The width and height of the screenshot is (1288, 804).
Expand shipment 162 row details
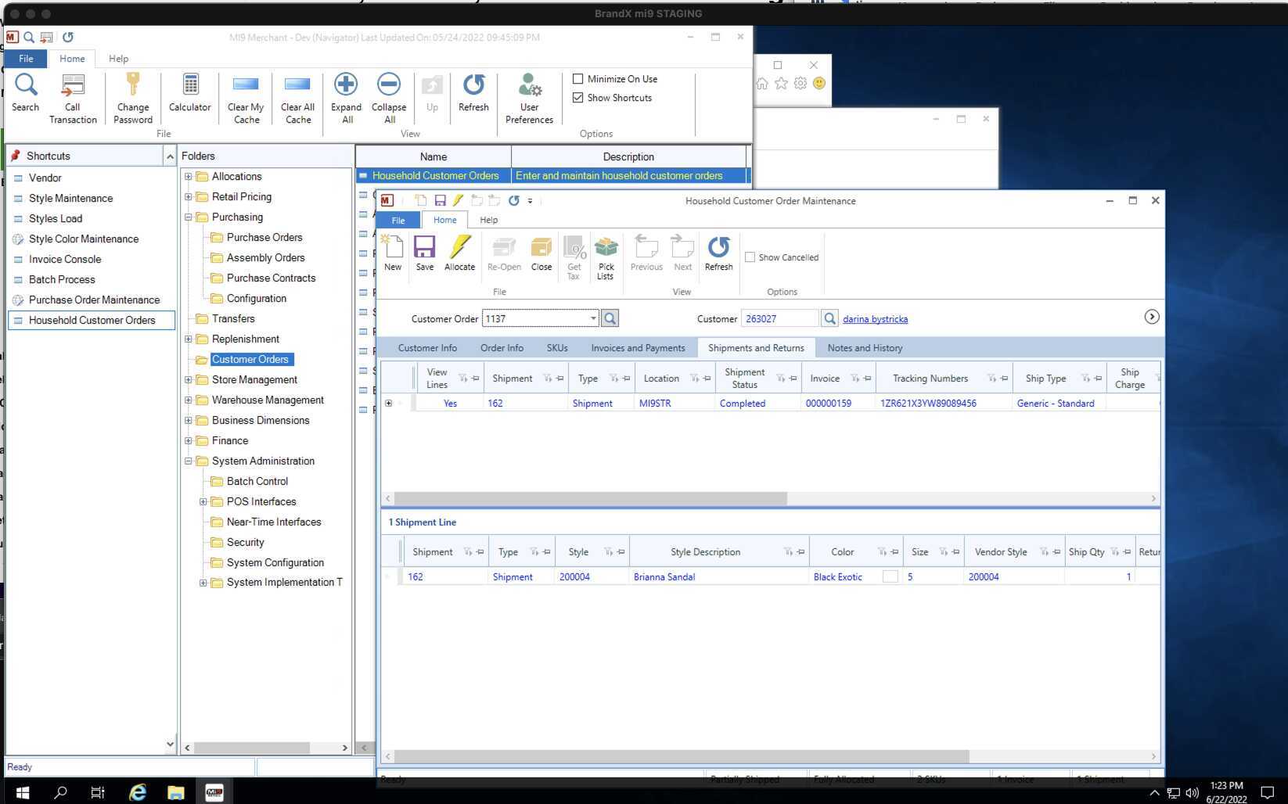click(x=388, y=404)
